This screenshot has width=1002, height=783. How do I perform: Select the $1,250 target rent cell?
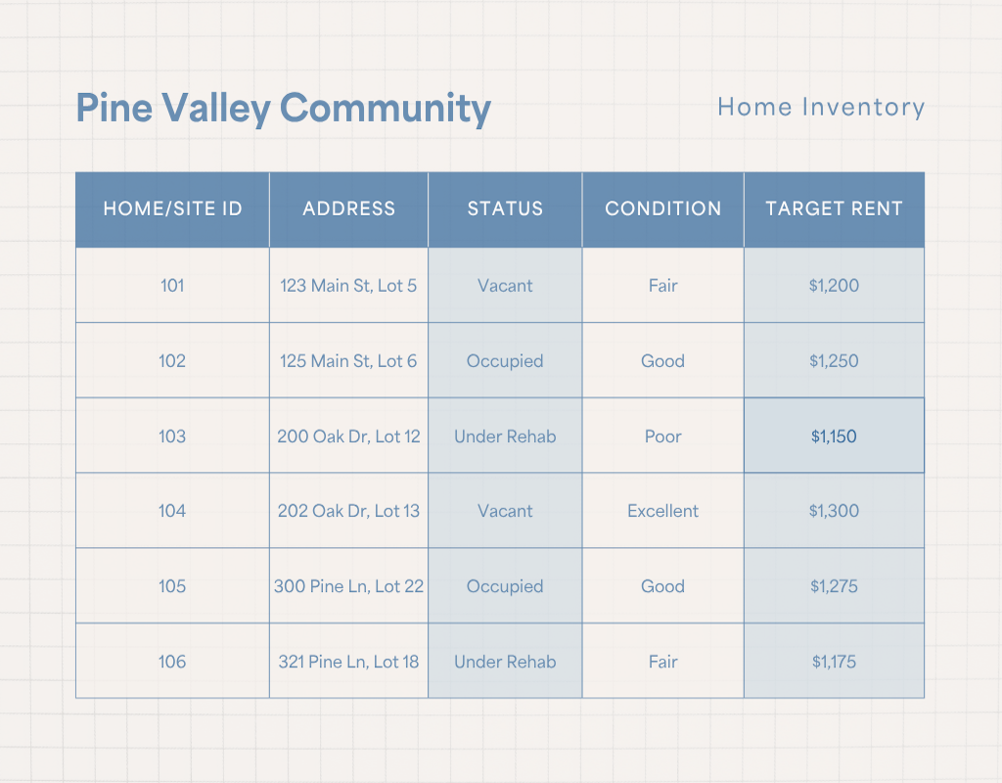point(834,360)
